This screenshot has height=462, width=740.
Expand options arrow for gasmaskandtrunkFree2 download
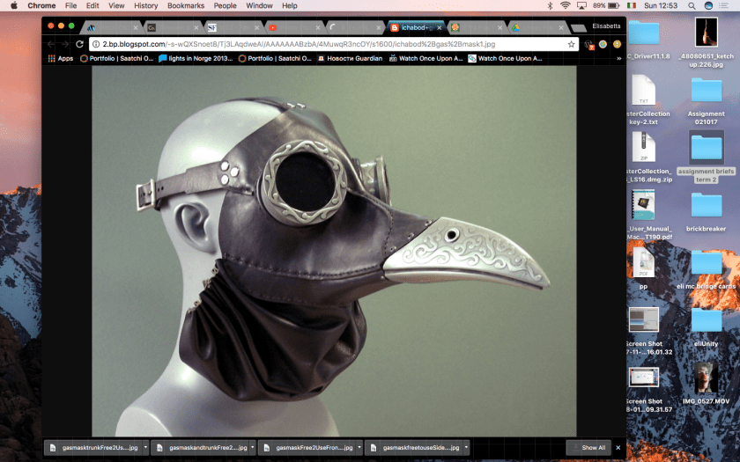click(x=252, y=448)
